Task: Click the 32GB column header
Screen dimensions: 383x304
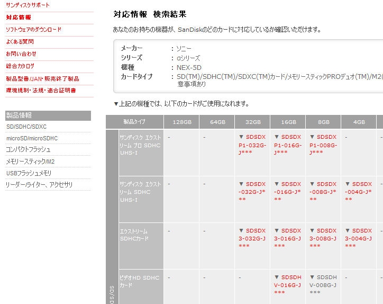Action: [252, 122]
